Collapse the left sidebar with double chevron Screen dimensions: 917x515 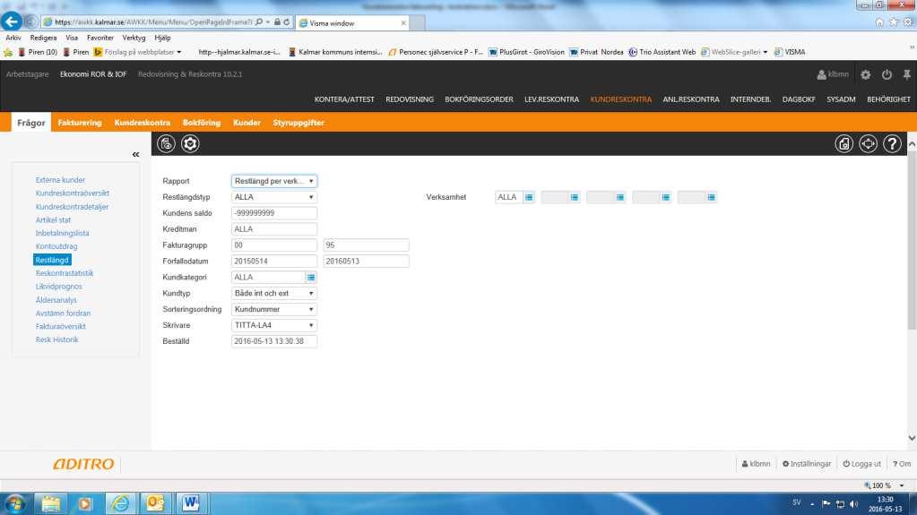coord(135,154)
